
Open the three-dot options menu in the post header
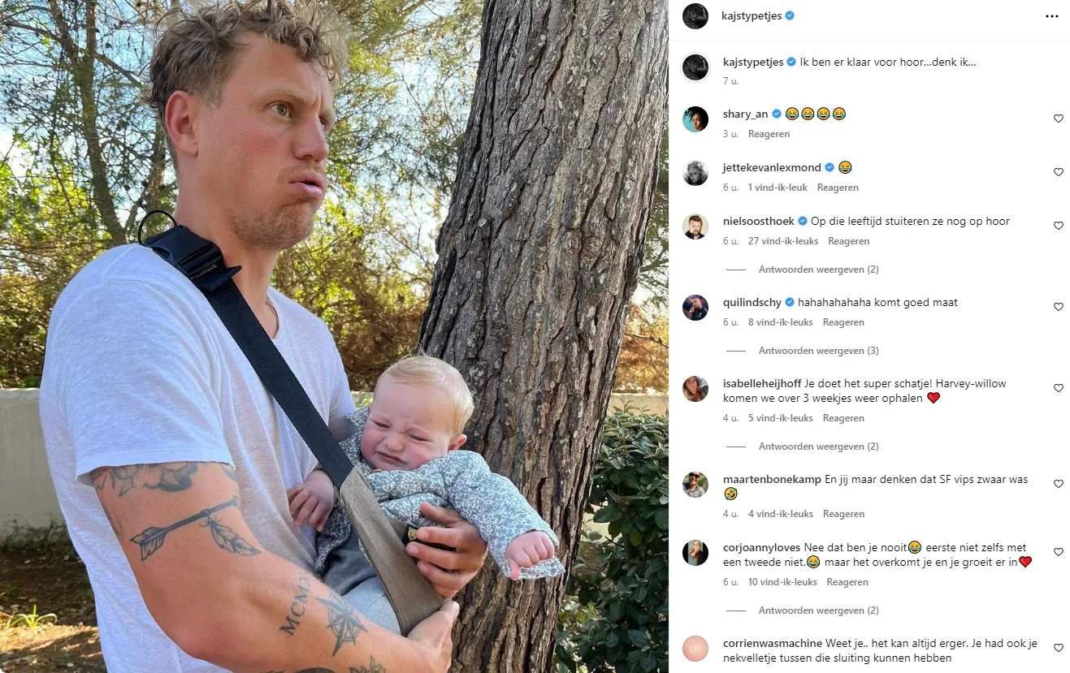[1051, 15]
